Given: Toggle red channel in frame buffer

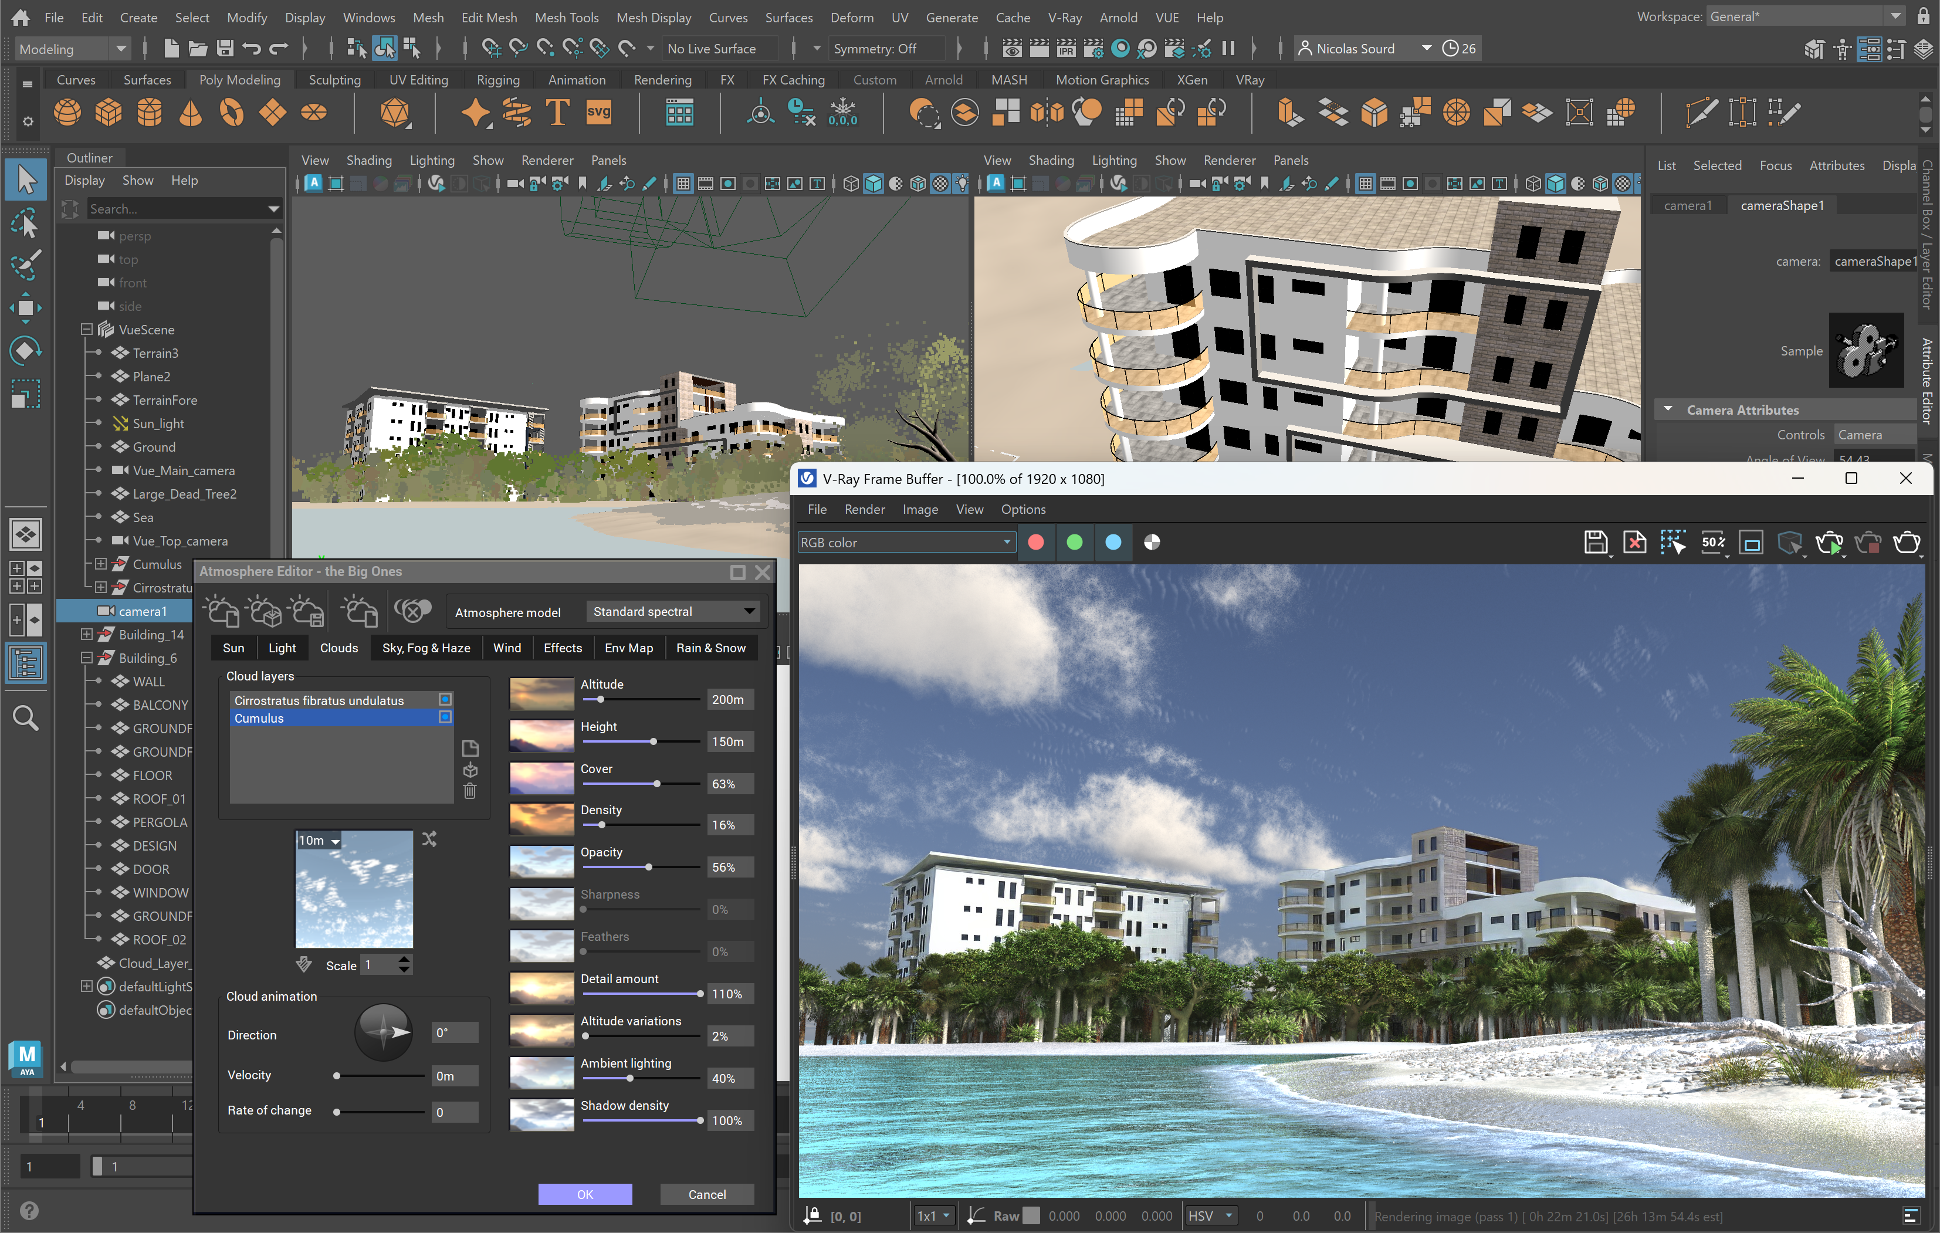Looking at the screenshot, I should [1036, 543].
